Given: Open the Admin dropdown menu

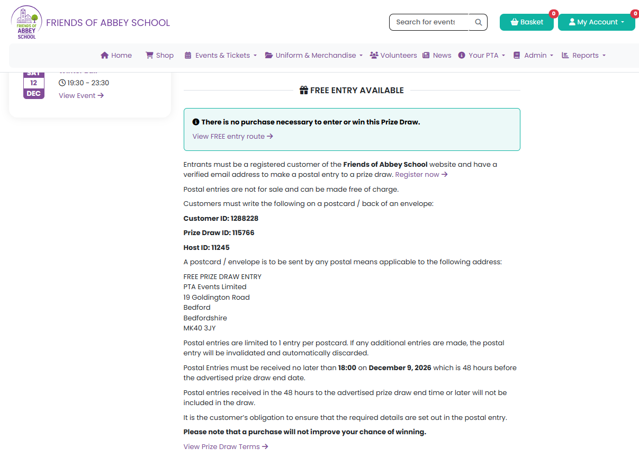Looking at the screenshot, I should coord(533,55).
